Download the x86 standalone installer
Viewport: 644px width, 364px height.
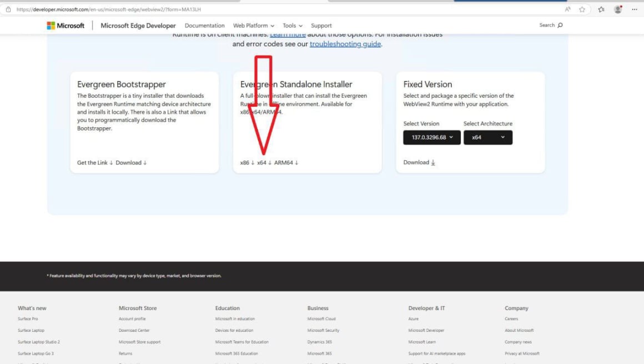247,162
